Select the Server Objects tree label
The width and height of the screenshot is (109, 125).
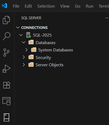tap(49, 65)
